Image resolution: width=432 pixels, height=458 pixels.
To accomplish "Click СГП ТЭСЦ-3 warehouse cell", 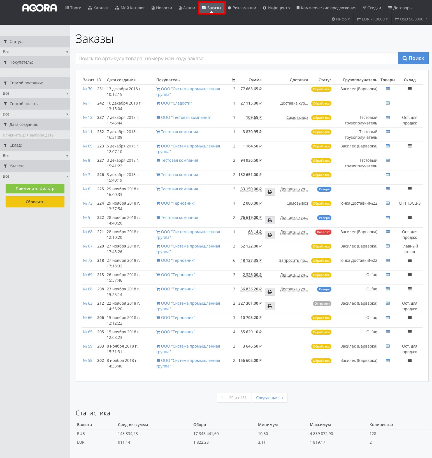I will [x=410, y=203].
